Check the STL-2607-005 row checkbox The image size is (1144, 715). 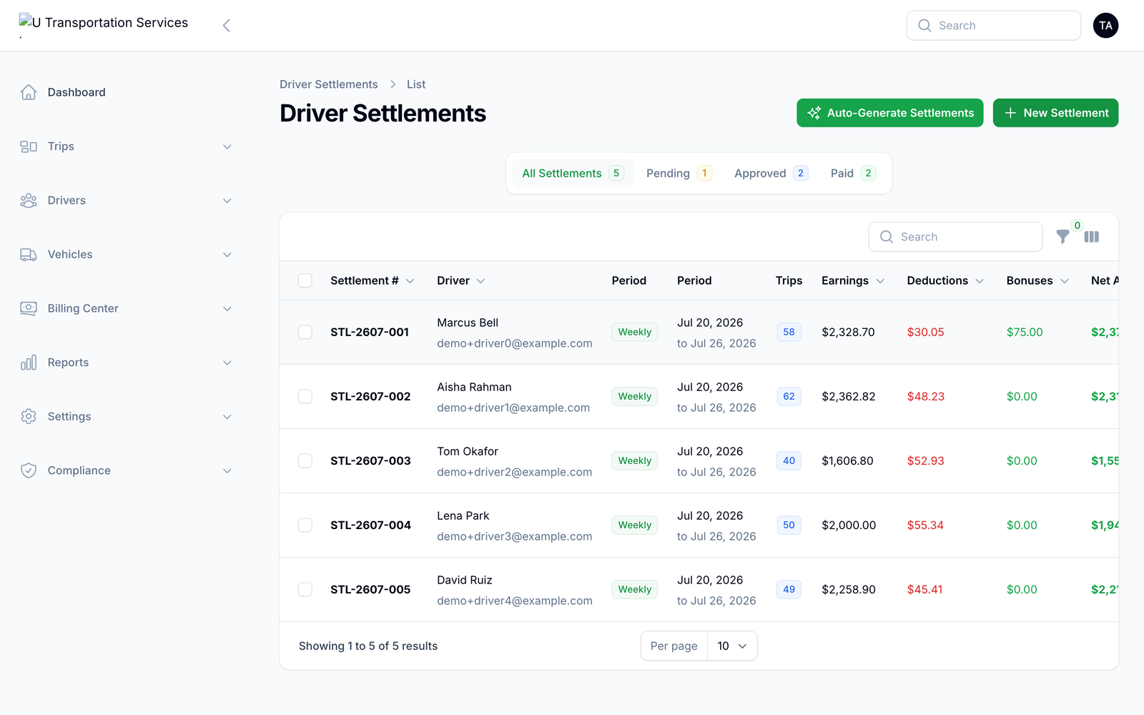point(305,589)
